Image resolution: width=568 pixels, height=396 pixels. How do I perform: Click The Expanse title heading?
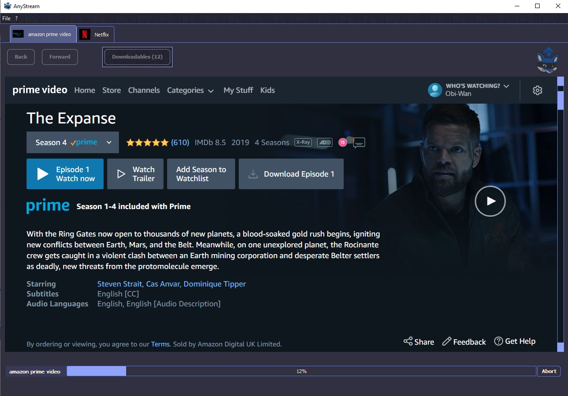click(x=71, y=118)
